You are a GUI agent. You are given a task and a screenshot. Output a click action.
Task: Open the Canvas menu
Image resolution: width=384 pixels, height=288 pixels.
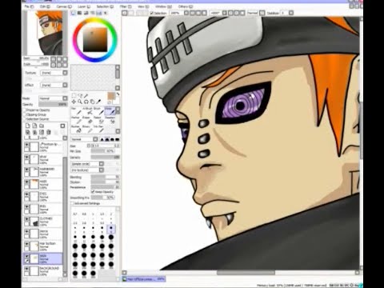pos(64,6)
